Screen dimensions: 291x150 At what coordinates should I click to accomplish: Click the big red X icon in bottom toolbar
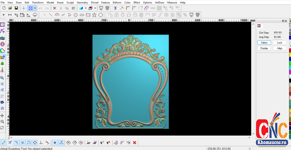[x=135, y=143]
